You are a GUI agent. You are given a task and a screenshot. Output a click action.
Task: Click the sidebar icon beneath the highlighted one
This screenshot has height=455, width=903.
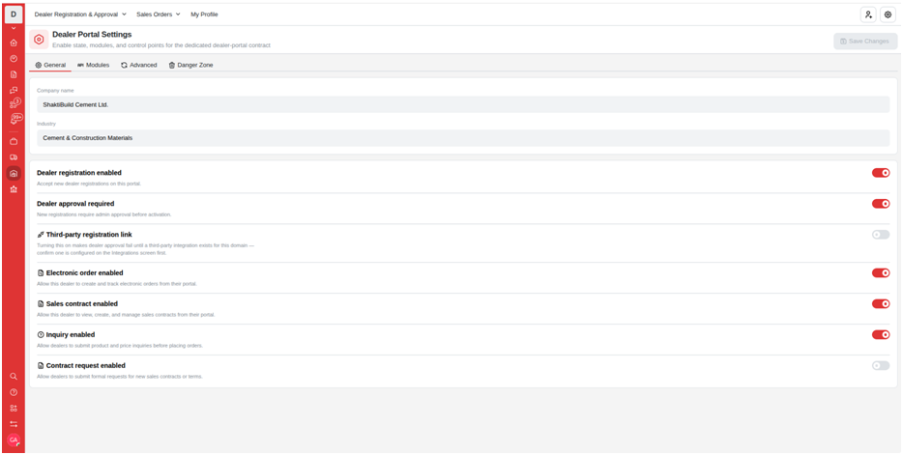coord(14,189)
